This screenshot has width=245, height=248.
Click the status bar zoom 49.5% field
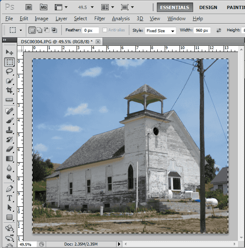[26, 245]
